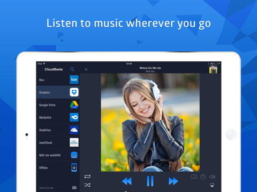Click the Box logo icon
The width and height of the screenshot is (257, 192).
[x=74, y=79]
